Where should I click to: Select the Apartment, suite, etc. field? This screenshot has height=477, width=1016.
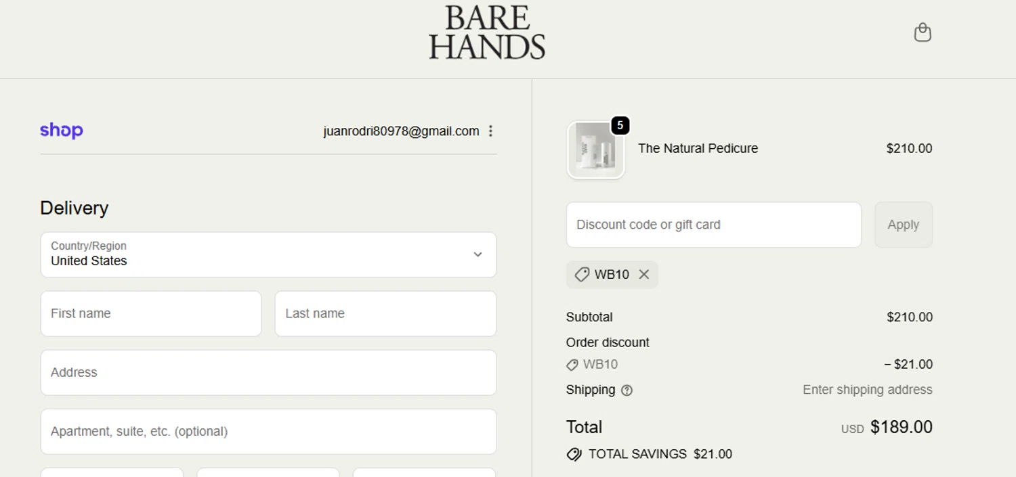point(268,431)
